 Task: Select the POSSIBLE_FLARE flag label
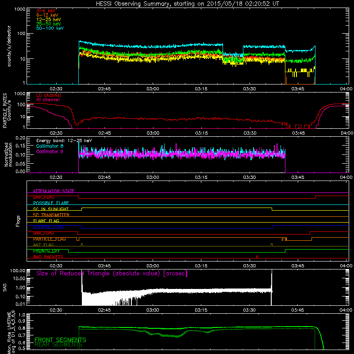click(51, 203)
